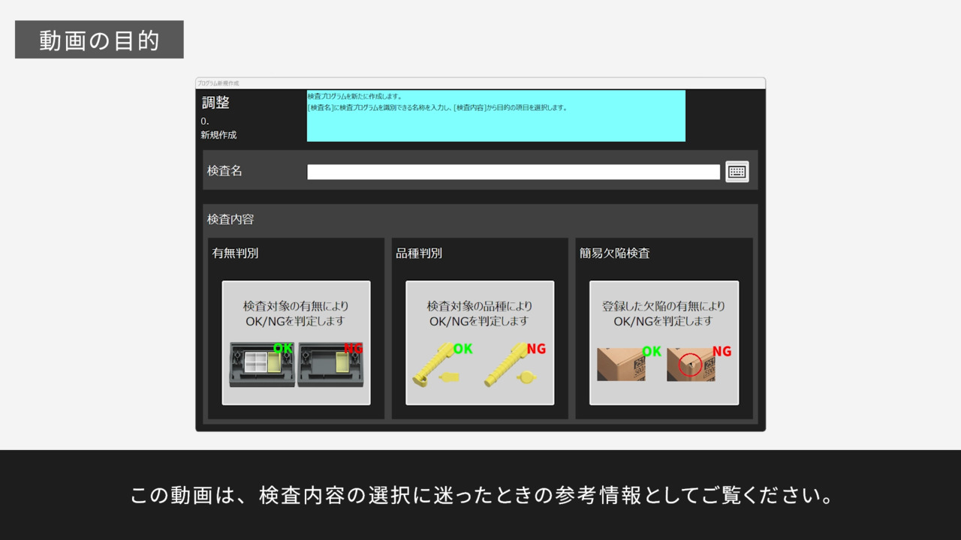Click the 動画の目的 title banner

click(99, 40)
